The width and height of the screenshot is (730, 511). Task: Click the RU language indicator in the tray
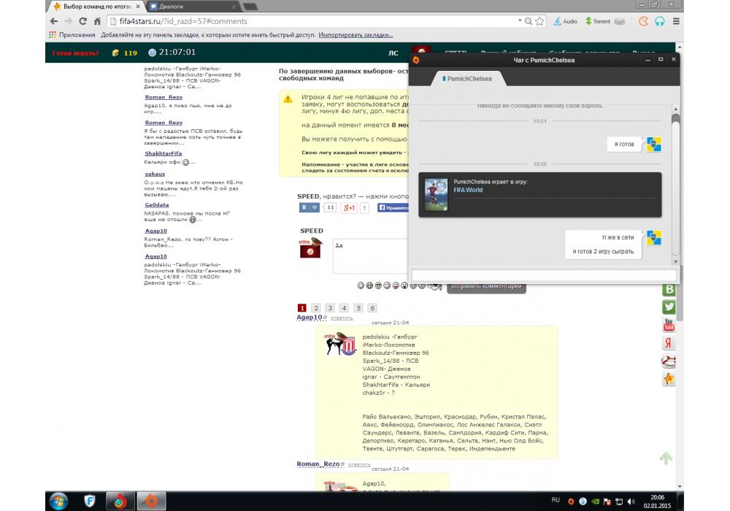coord(556,500)
